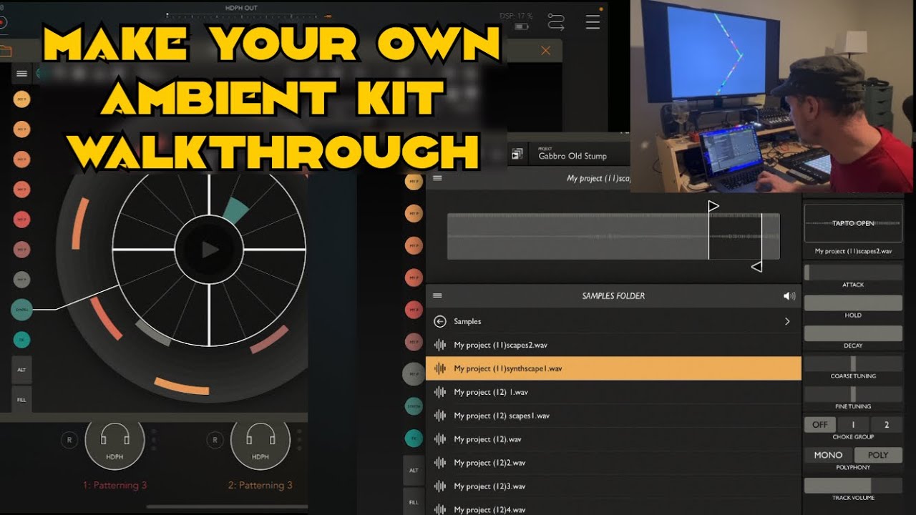Click waveform icon of My project (12)3.wav
This screenshot has width=916, height=515.
pos(440,486)
